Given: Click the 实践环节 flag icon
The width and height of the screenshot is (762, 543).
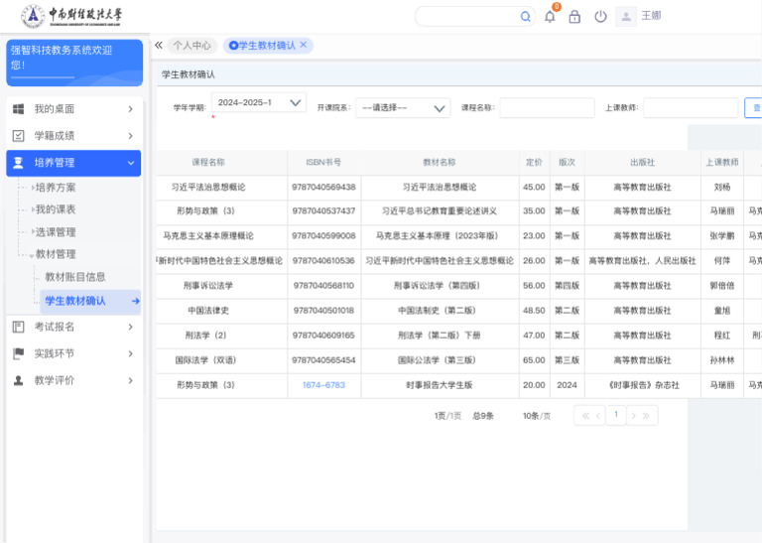Looking at the screenshot, I should (18, 353).
